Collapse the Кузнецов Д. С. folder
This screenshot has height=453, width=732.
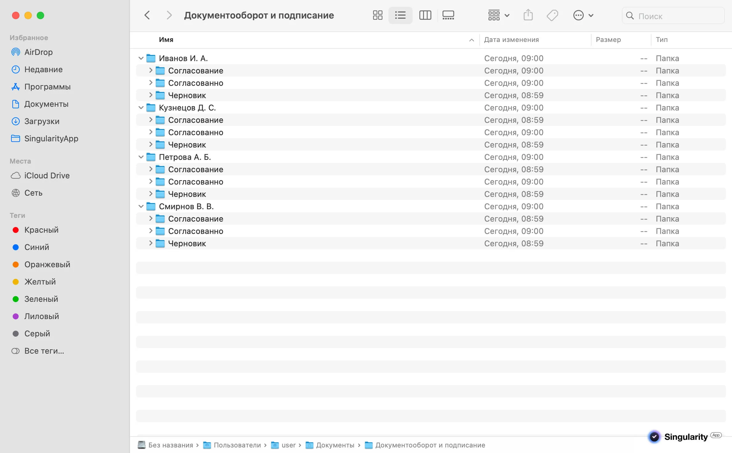click(x=141, y=107)
